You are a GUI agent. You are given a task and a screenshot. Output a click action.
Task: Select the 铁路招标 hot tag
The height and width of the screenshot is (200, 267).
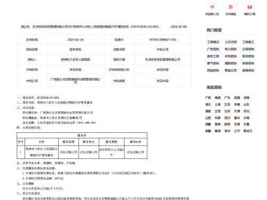click(x=248, y=63)
